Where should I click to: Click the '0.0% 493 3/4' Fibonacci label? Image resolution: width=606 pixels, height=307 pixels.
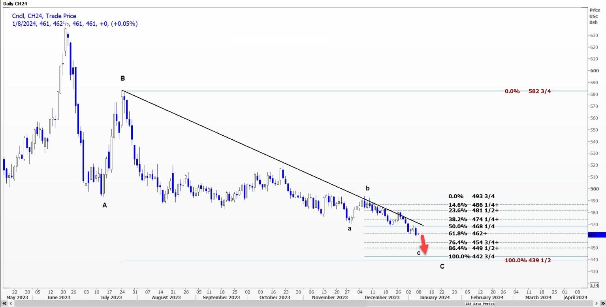click(472, 196)
